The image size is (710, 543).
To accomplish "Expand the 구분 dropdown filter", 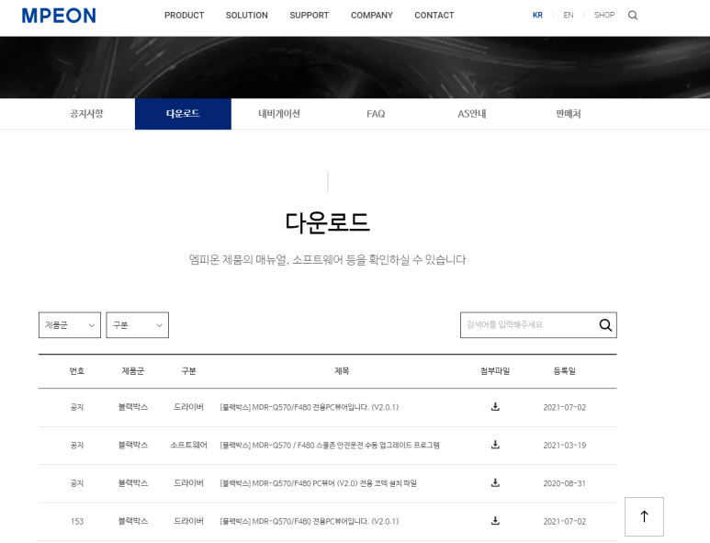I will point(137,324).
